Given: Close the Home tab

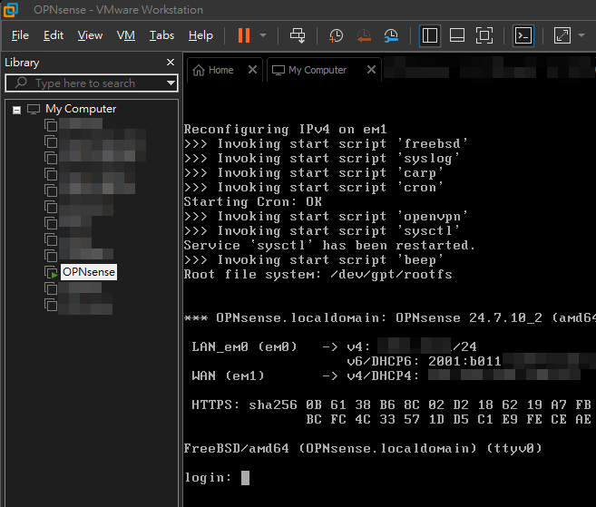Looking at the screenshot, I should [252, 70].
